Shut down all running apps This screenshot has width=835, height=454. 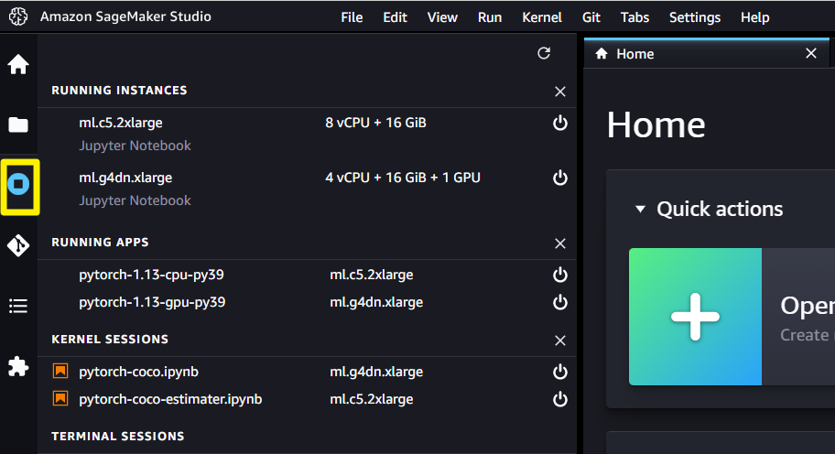pos(560,243)
